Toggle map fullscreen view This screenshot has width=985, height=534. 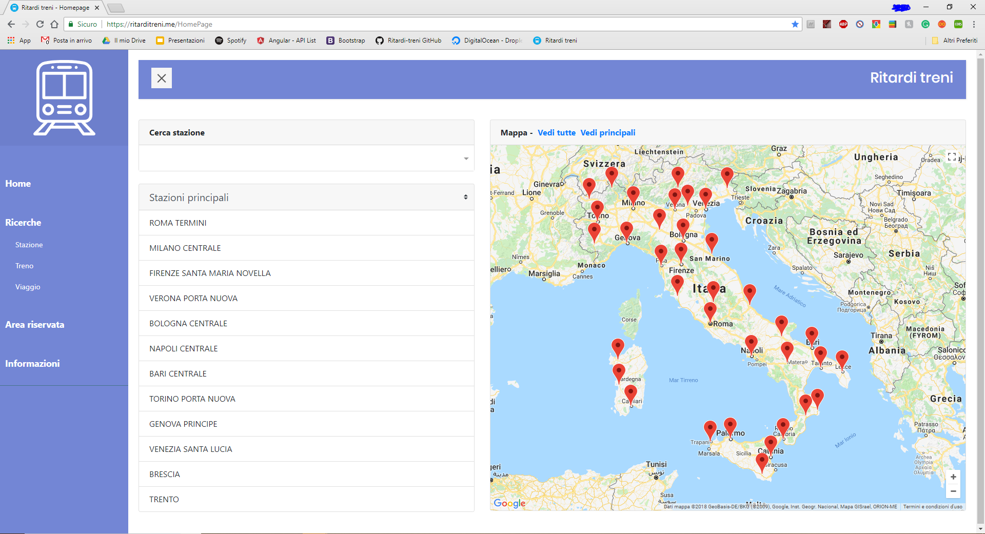tap(952, 157)
